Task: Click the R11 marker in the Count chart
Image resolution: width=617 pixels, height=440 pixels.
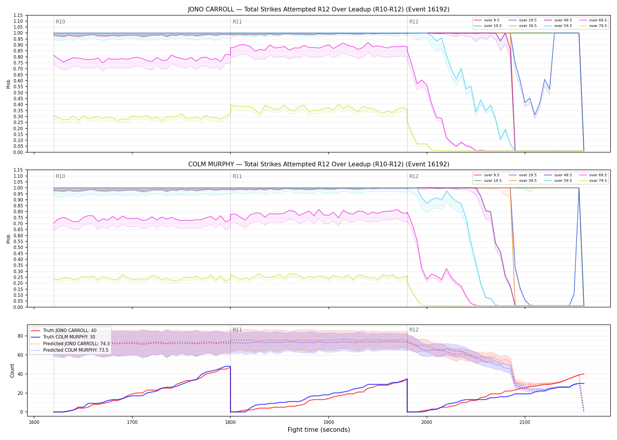Action: (237, 330)
